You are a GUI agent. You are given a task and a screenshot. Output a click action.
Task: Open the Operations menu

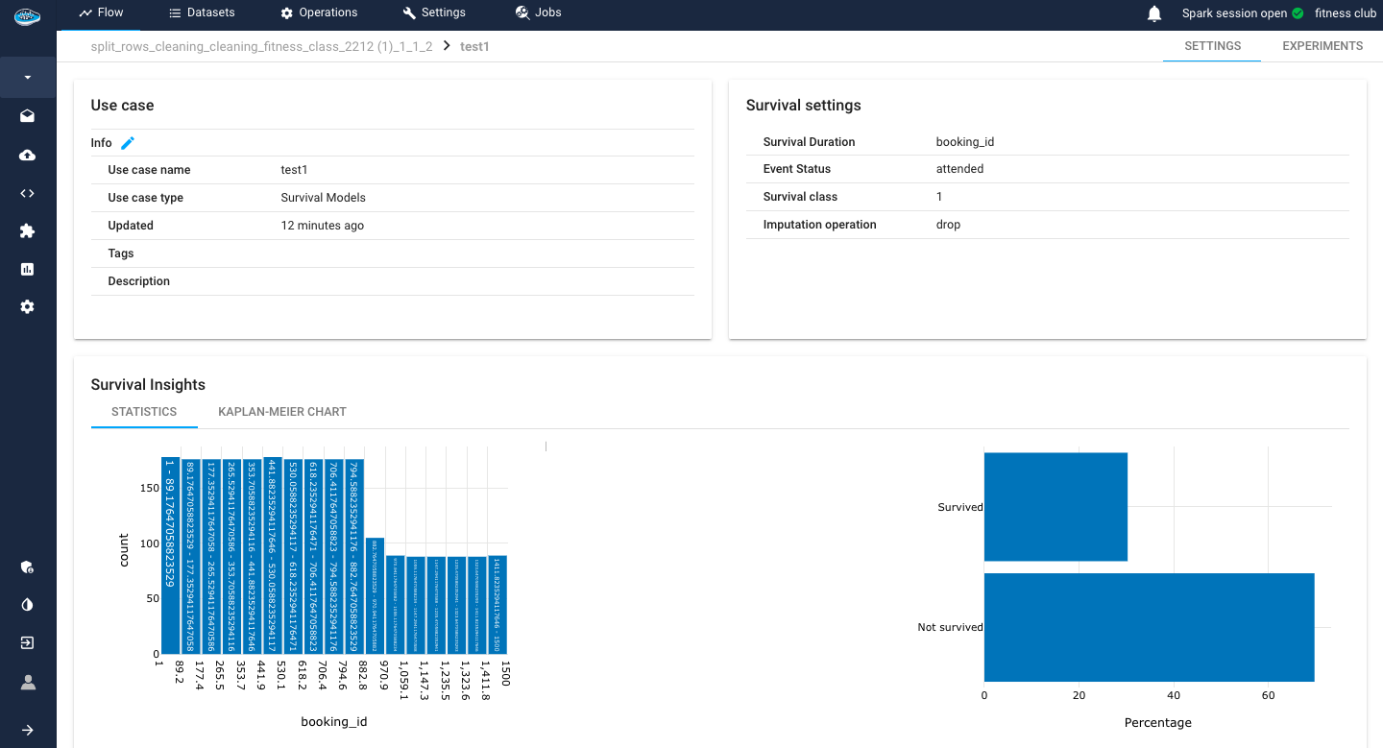click(319, 12)
